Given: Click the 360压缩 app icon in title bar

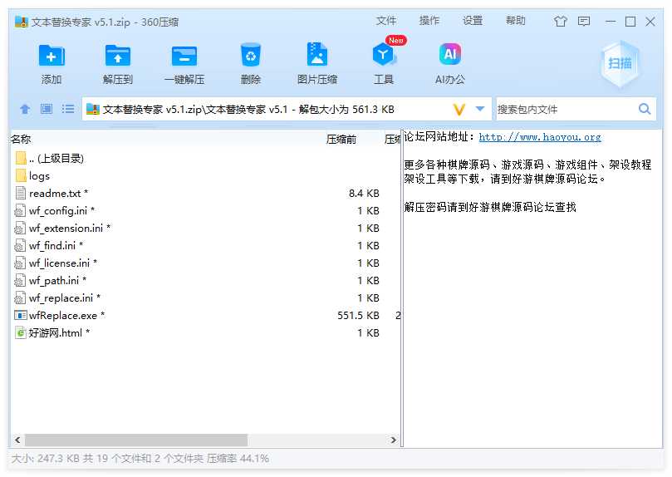Looking at the screenshot, I should [x=21, y=22].
